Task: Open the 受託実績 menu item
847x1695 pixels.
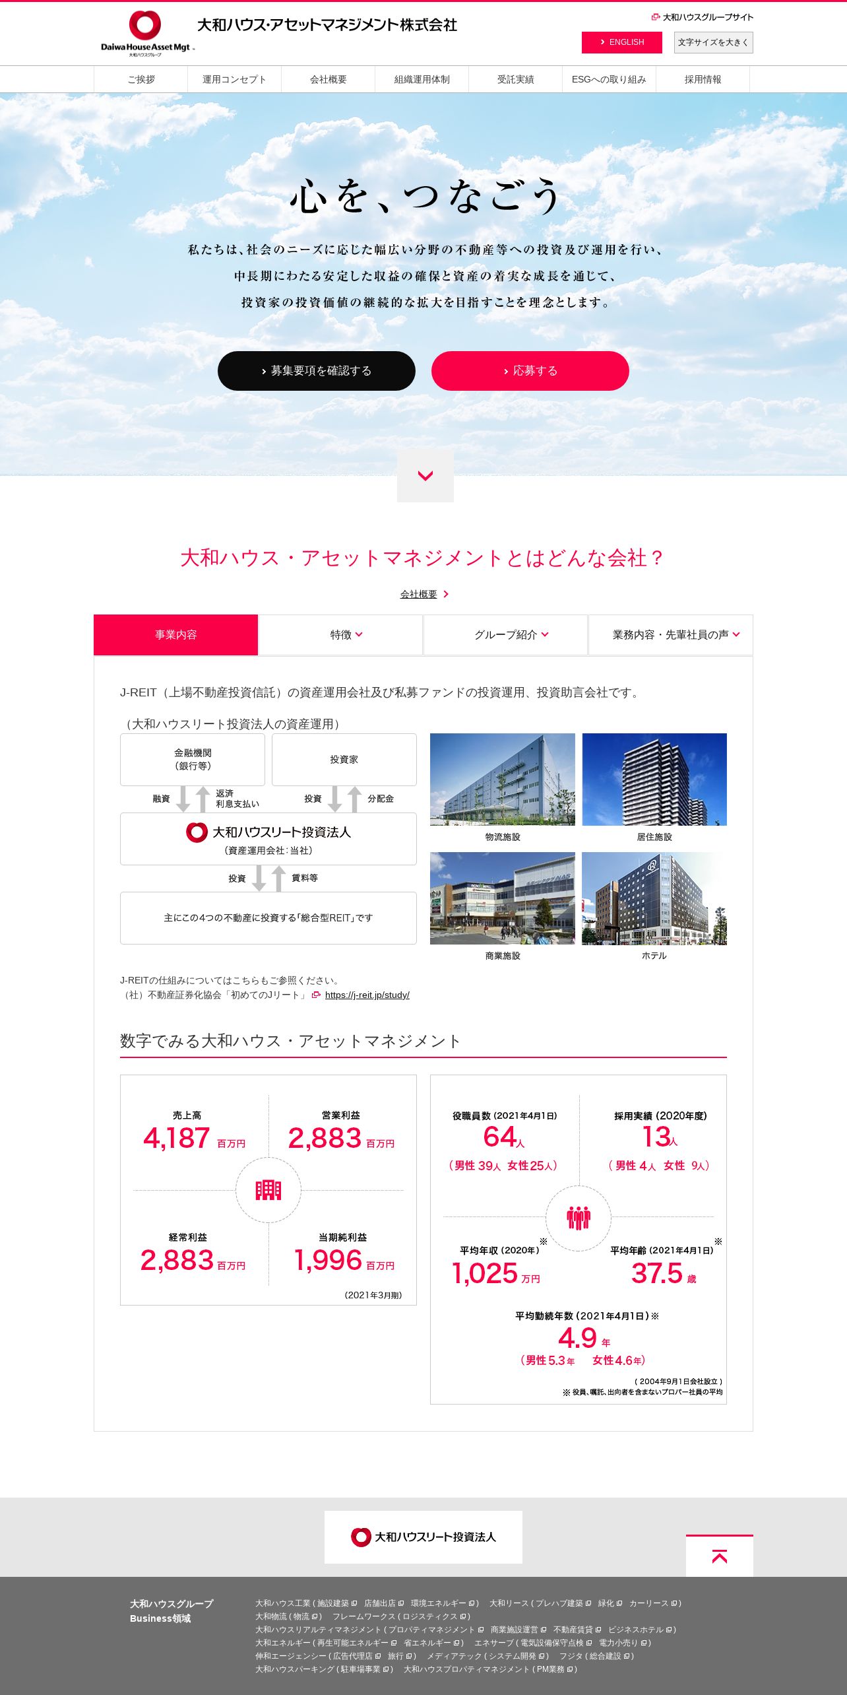Action: [515, 79]
